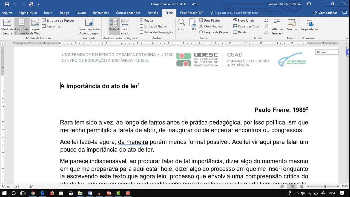Image resolution: width=350 pixels, height=197 pixels.
Task: Open the Revisão tab
Action: coord(153,13)
